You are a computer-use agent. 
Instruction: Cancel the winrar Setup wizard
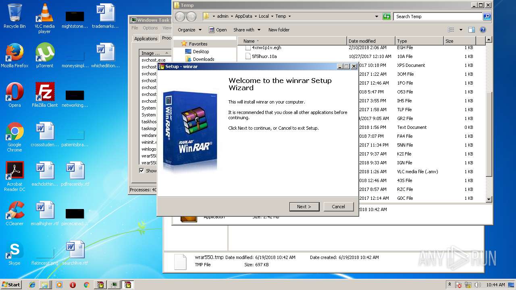pos(338,207)
